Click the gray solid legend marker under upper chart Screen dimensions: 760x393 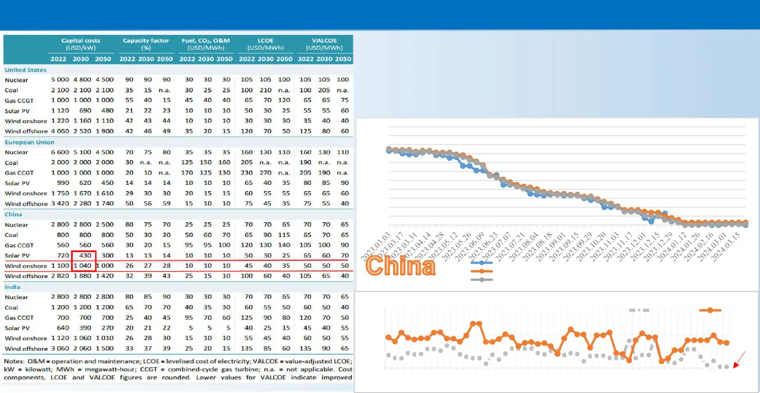[x=482, y=280]
